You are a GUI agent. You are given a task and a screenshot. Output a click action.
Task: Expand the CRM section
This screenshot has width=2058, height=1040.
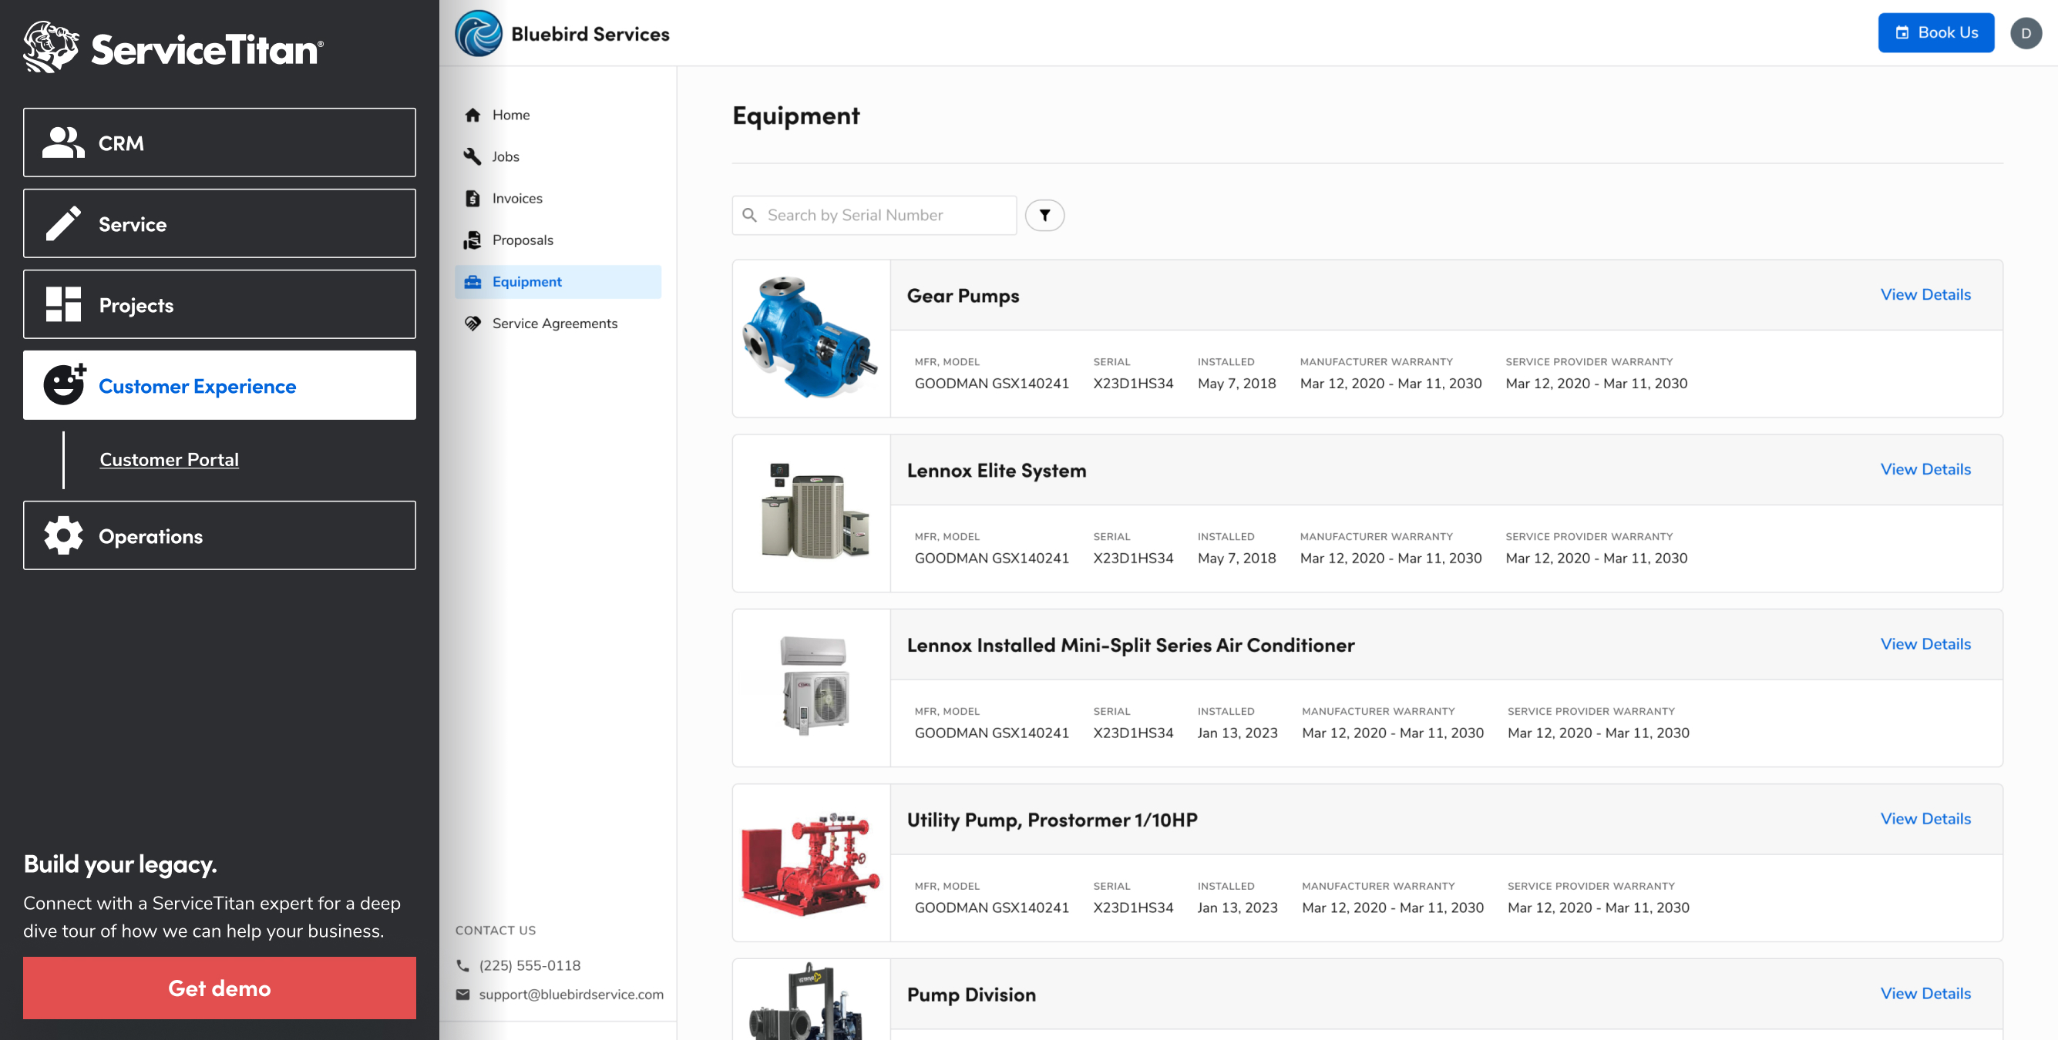coord(220,143)
